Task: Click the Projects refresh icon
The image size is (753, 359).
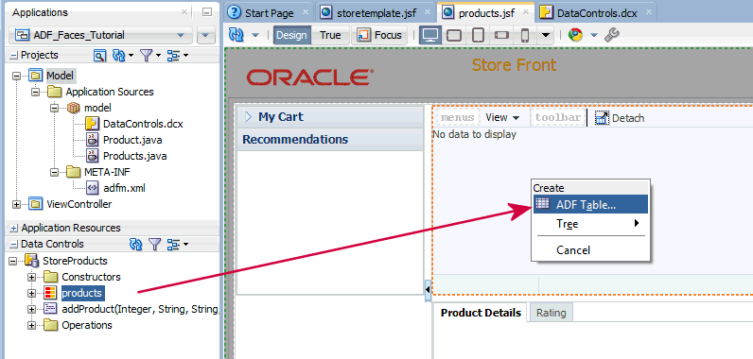Action: click(118, 56)
